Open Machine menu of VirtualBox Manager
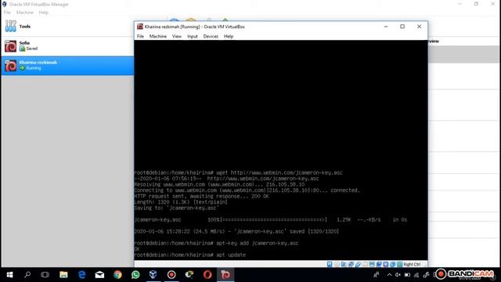 pyautogui.click(x=24, y=13)
